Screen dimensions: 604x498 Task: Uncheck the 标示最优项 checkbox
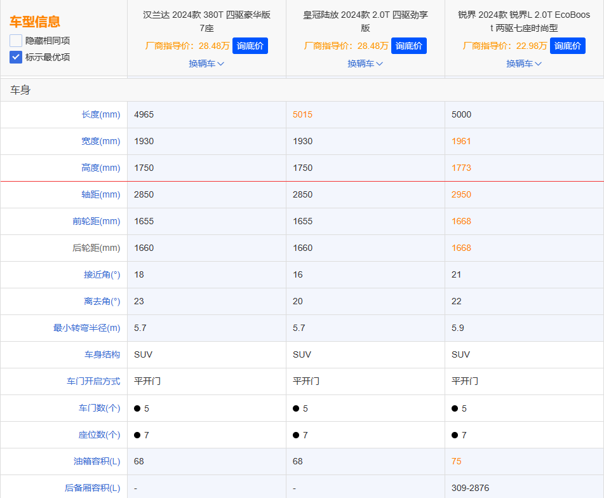[16, 57]
